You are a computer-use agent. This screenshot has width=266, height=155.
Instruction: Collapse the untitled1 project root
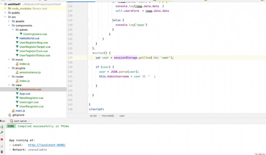pos(1,4)
